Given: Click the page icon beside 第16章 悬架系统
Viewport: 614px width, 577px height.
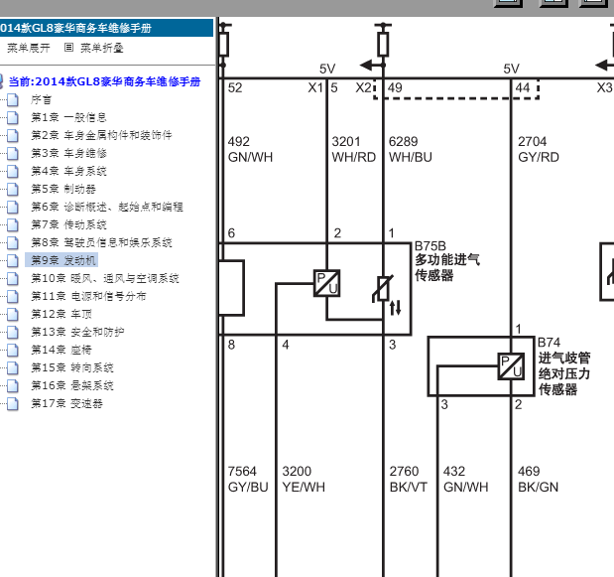Looking at the screenshot, I should tap(13, 385).
